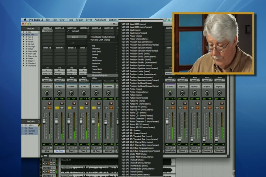Click the Kick channel pan knob
This screenshot has width=266, height=177.
(47, 93)
